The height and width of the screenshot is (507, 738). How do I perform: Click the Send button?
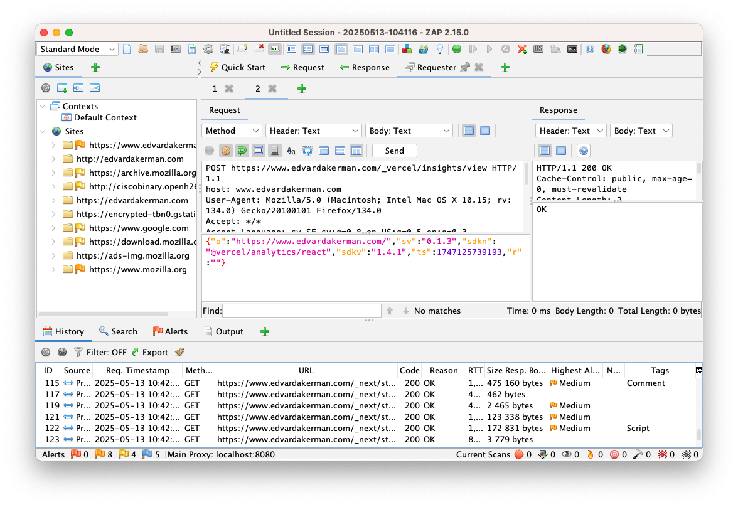pyautogui.click(x=394, y=151)
